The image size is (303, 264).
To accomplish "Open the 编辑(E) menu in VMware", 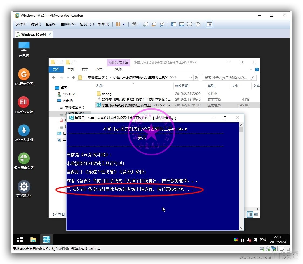I will tap(36, 24).
